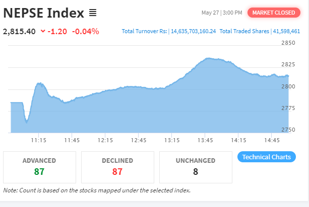
Task: Click the Total Turnover Rs value
Action: [x=194, y=31]
